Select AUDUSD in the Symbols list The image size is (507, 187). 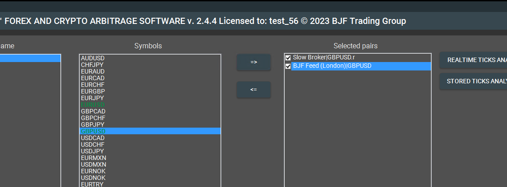[x=93, y=58]
